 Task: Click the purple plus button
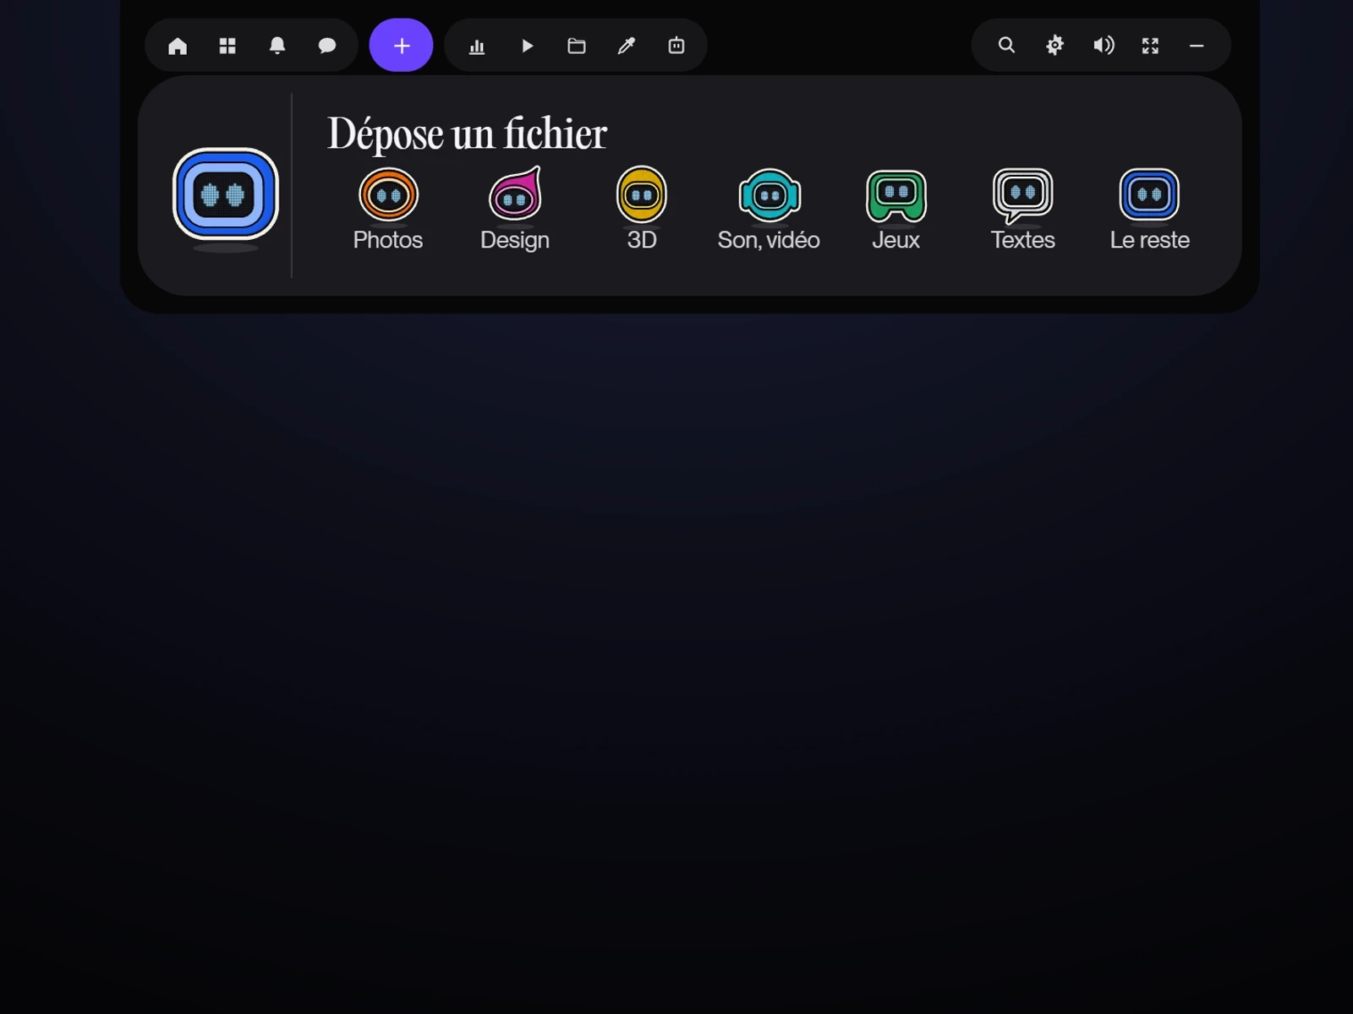coord(402,46)
